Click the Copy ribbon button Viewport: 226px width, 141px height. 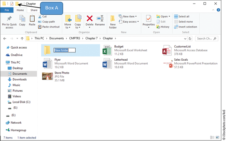point(22,20)
